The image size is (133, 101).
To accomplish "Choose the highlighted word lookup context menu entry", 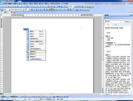I will (x=36, y=52).
